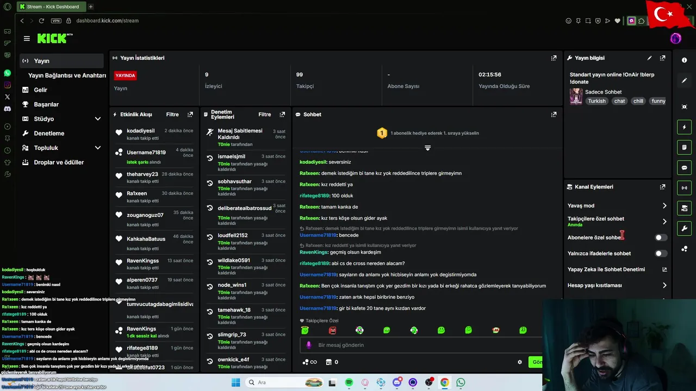Click the chill tag
This screenshot has height=391, width=696.
pos(638,101)
